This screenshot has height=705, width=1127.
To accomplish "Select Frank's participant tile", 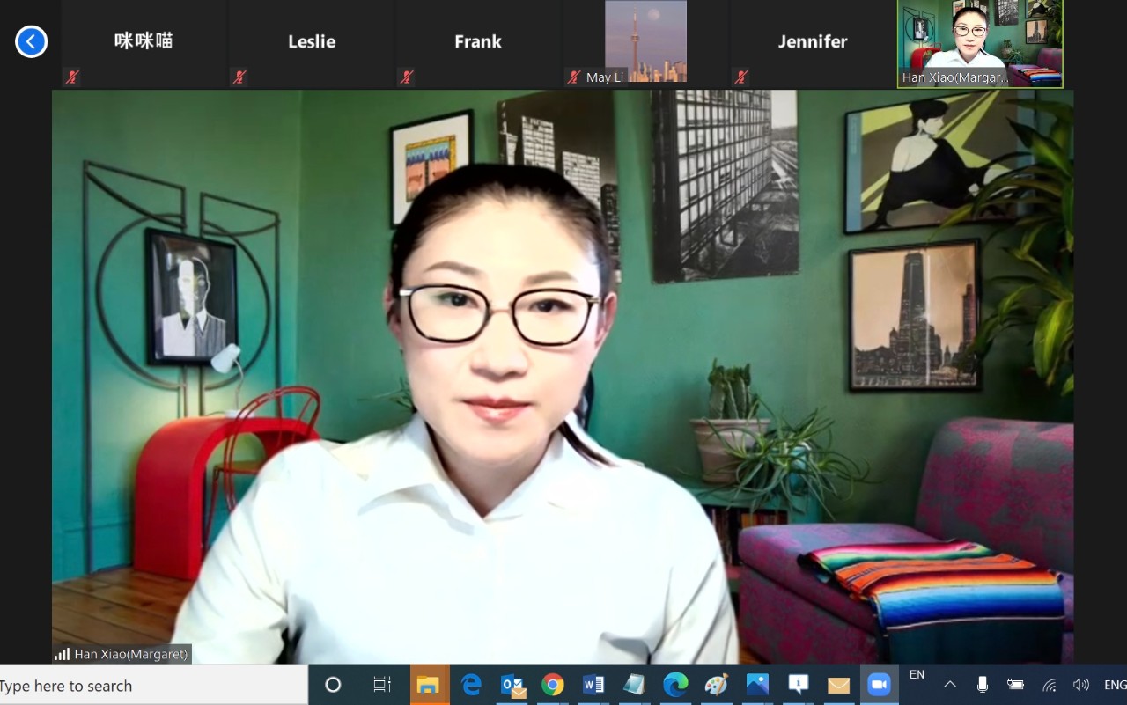I will click(478, 42).
